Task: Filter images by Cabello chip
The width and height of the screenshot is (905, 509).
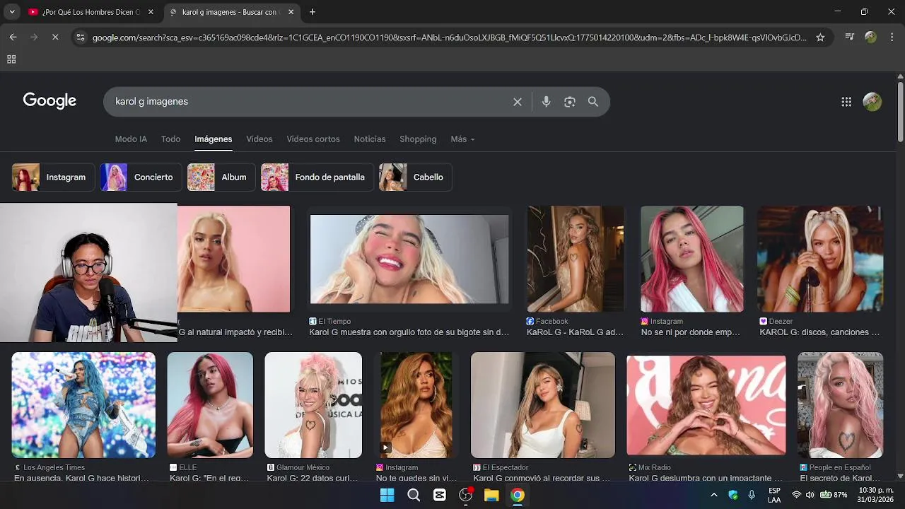Action: pyautogui.click(x=415, y=177)
